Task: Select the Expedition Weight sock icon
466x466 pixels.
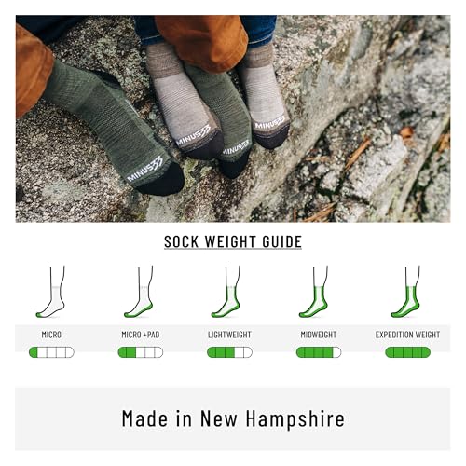Action: [x=405, y=292]
